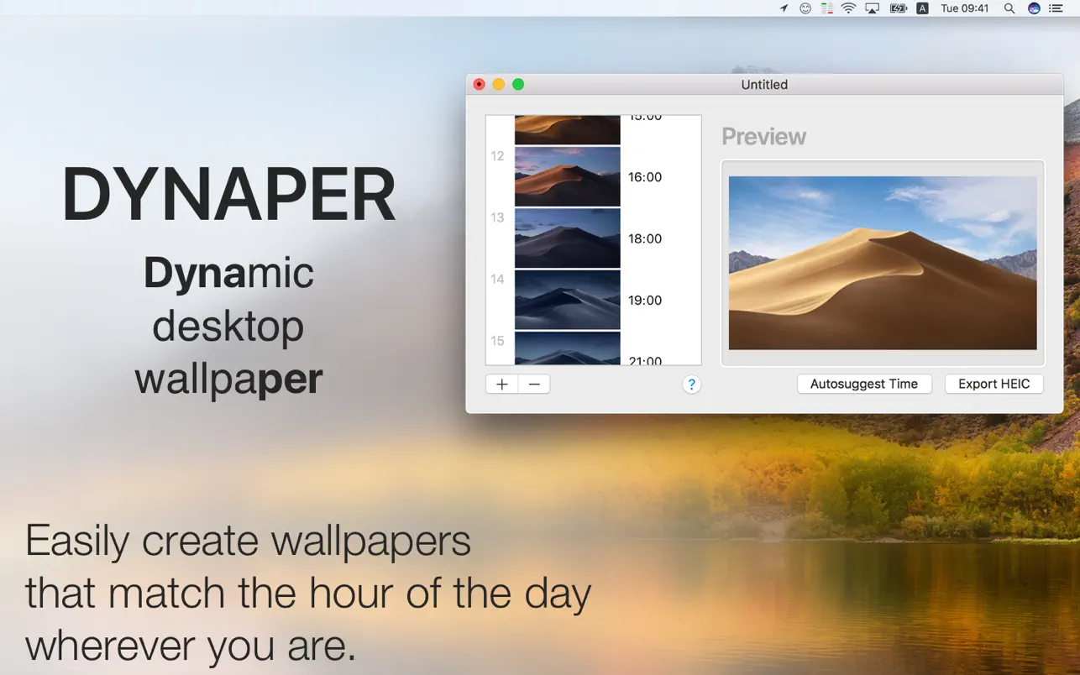Click the plus button to add an image
The image size is (1080, 675).
coord(501,385)
